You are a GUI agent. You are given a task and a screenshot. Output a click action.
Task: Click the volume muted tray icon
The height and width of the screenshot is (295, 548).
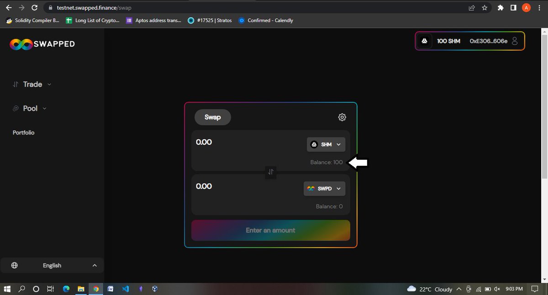click(497, 289)
